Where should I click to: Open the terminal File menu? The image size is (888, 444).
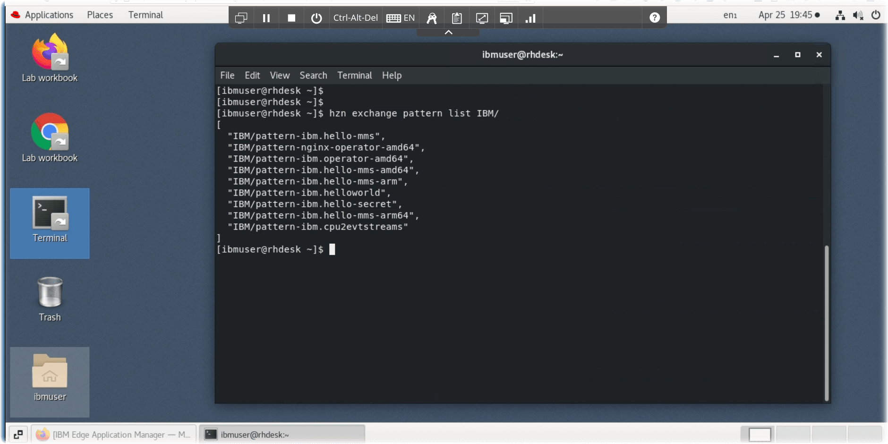click(227, 76)
